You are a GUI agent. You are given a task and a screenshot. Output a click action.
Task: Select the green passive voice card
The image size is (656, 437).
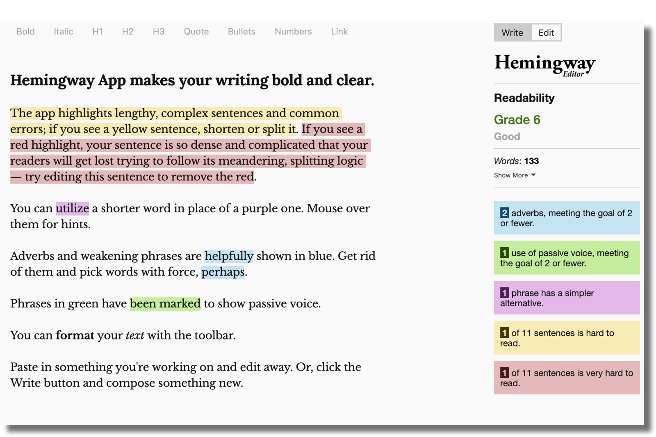click(x=567, y=257)
